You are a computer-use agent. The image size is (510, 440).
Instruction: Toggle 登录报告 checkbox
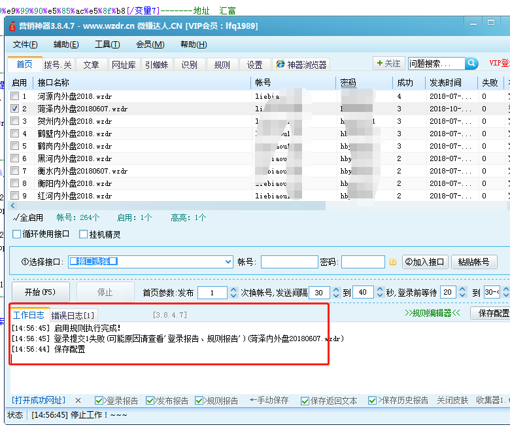pyautogui.click(x=99, y=400)
